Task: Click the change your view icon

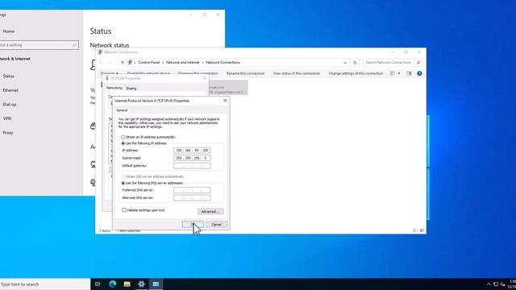Action: pos(393,73)
